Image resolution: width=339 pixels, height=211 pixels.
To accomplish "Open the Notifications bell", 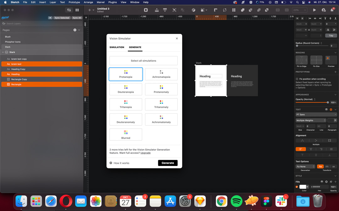I will (332, 10).
